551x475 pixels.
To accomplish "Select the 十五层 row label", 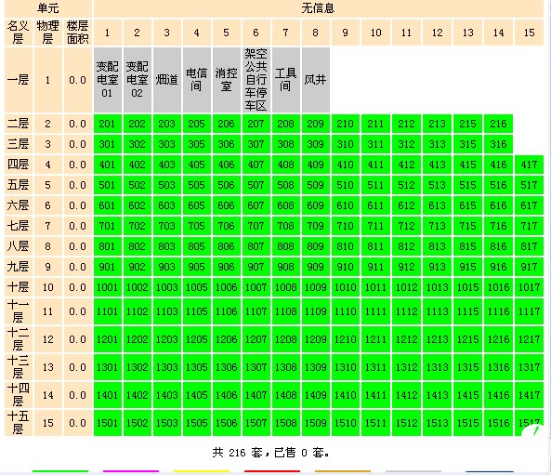I will click(19, 423).
